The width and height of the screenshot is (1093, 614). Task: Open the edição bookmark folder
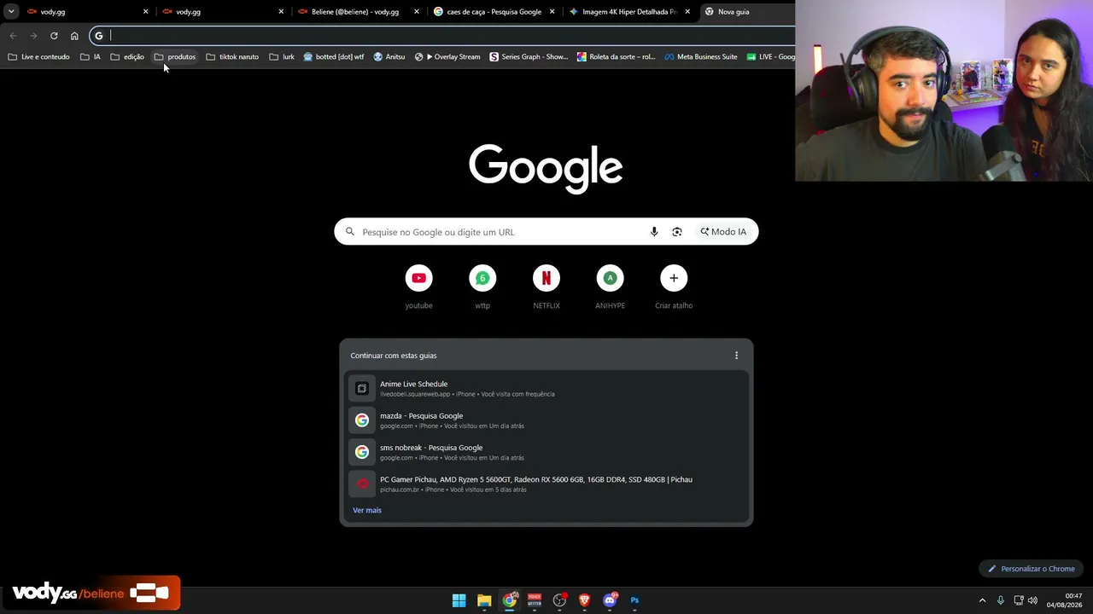click(x=127, y=57)
